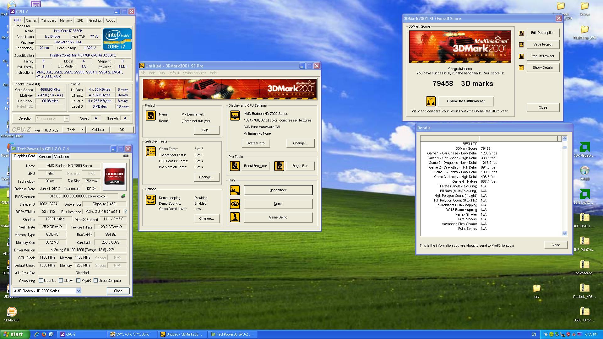This screenshot has height=339, width=603.
Task: Click Change... button under Selected Tests
Action: click(206, 177)
